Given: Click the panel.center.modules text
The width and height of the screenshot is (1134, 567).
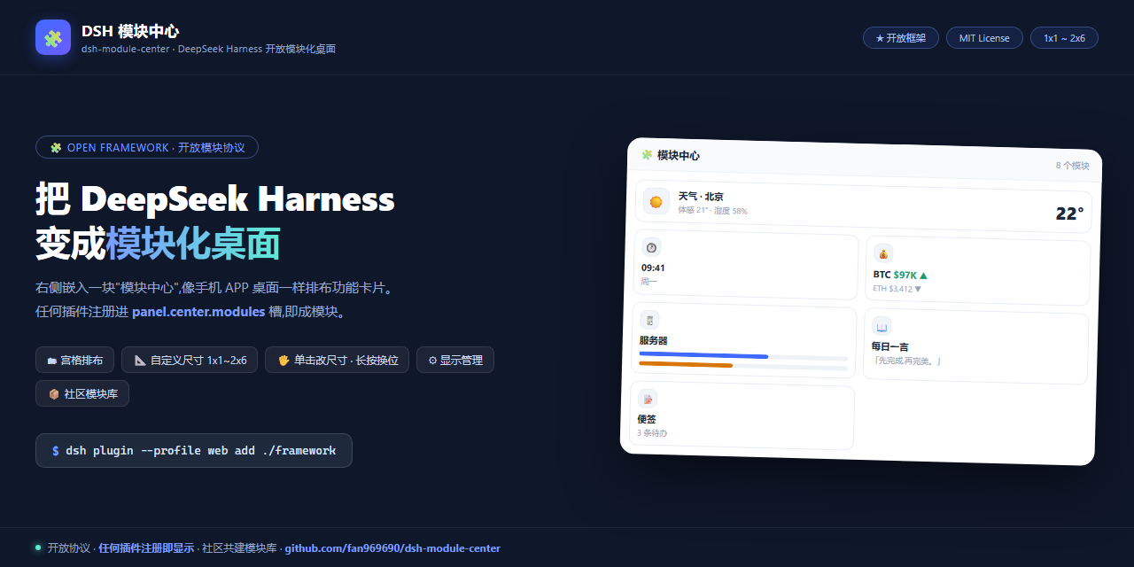Looking at the screenshot, I should click(x=198, y=312).
